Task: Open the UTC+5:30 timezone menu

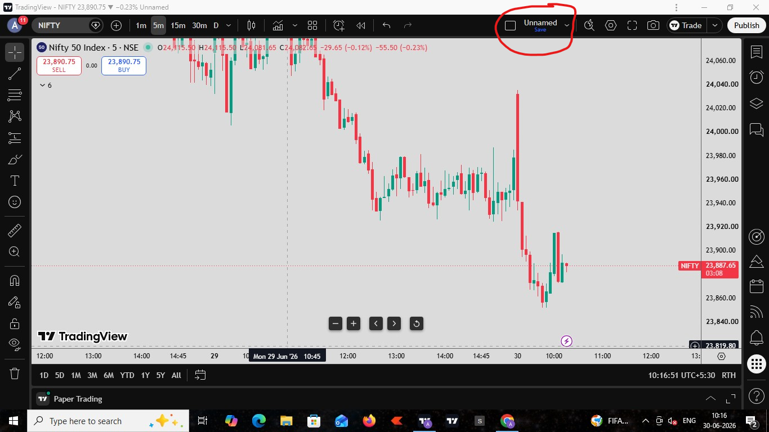Action: click(x=681, y=375)
